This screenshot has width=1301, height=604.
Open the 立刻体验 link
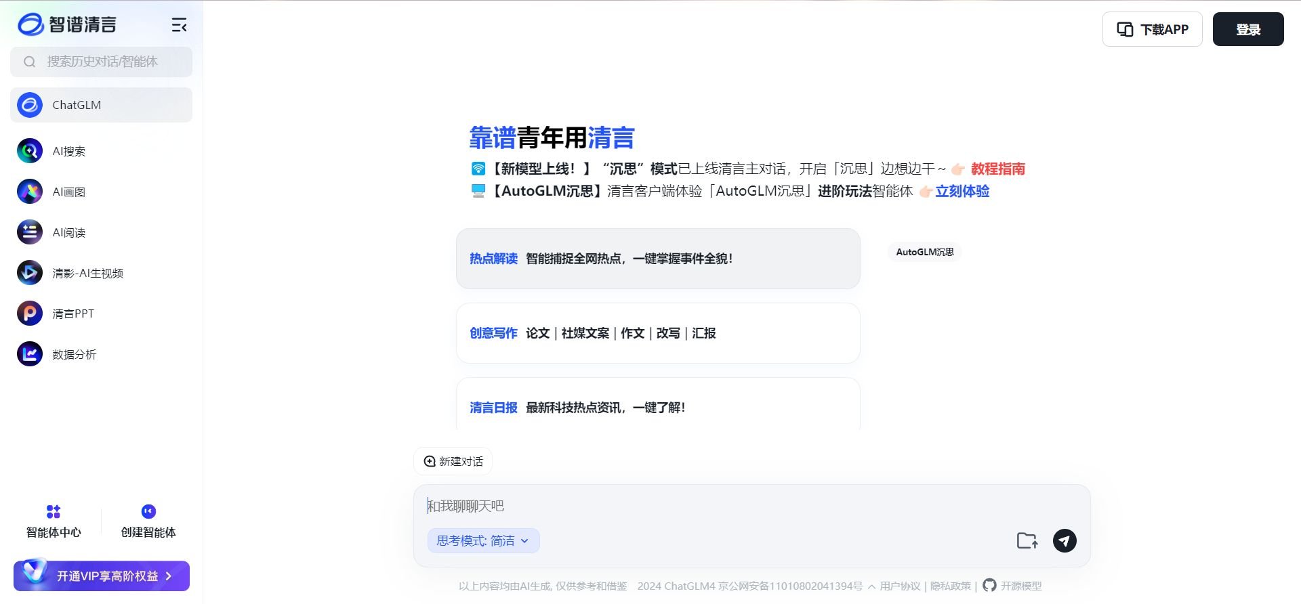click(962, 191)
